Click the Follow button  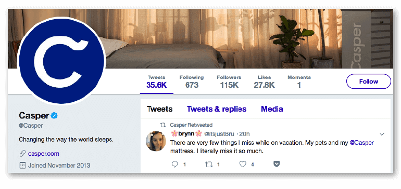click(x=369, y=82)
